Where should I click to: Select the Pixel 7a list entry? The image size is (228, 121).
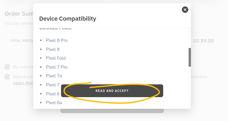[54, 76]
